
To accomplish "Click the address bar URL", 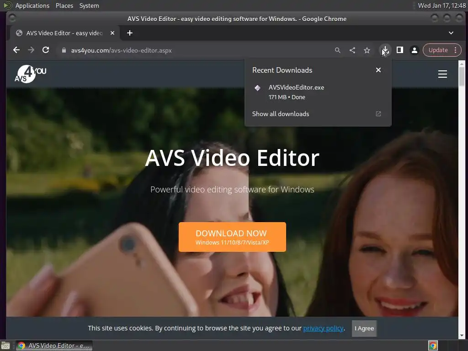I will point(121,50).
